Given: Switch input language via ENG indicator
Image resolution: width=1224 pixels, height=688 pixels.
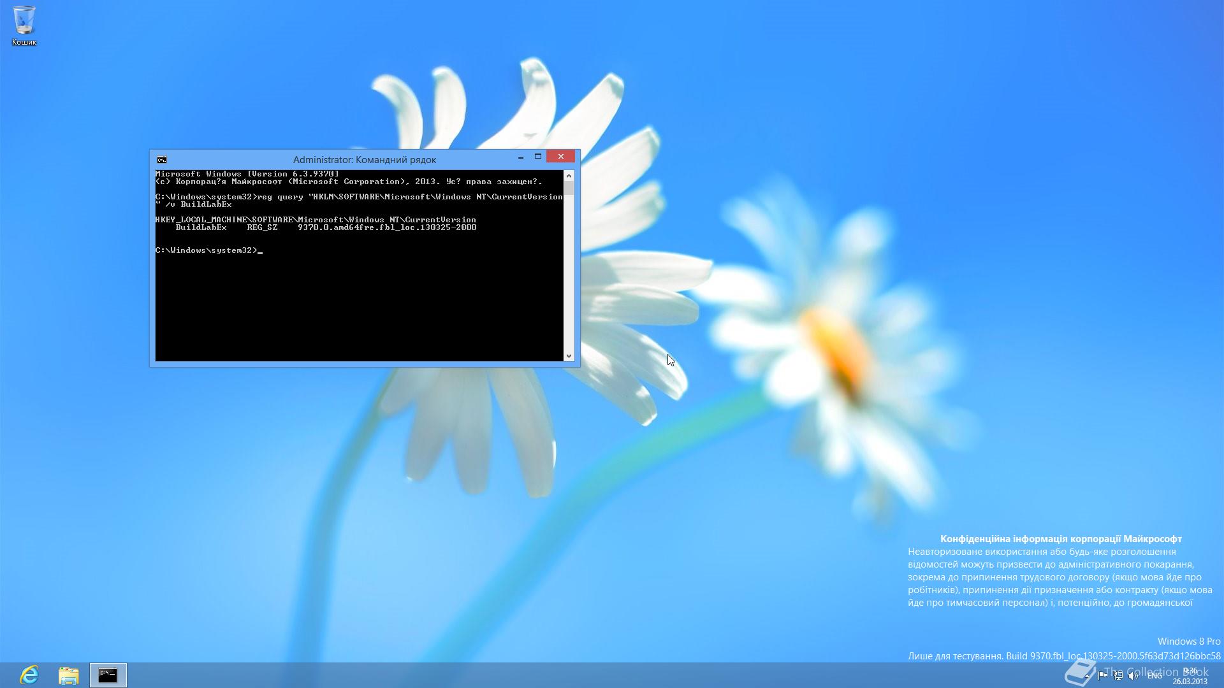Looking at the screenshot, I should 1155,676.
